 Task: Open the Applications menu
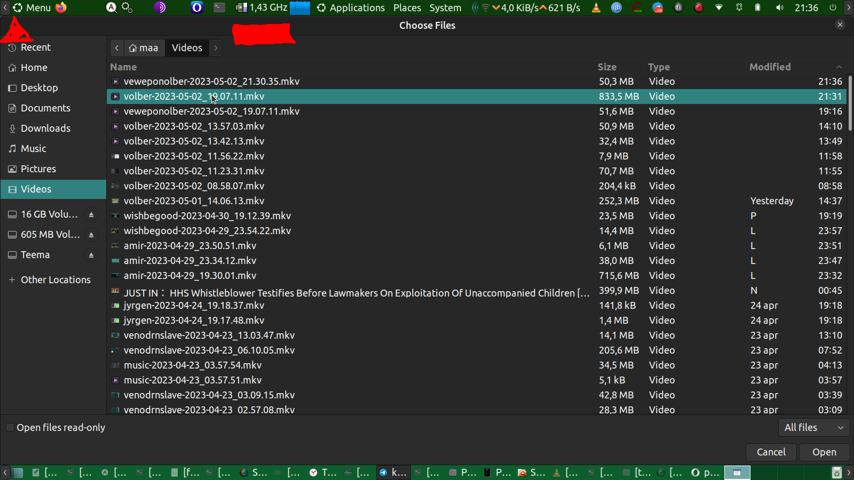click(x=351, y=7)
